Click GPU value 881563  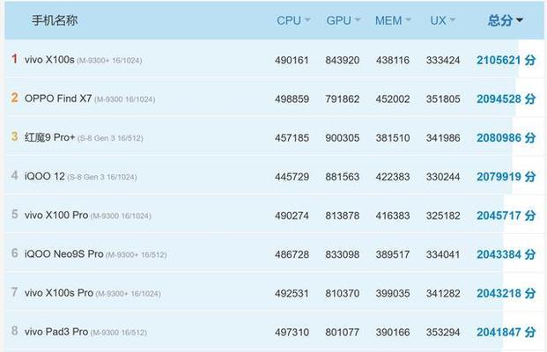coord(343,177)
